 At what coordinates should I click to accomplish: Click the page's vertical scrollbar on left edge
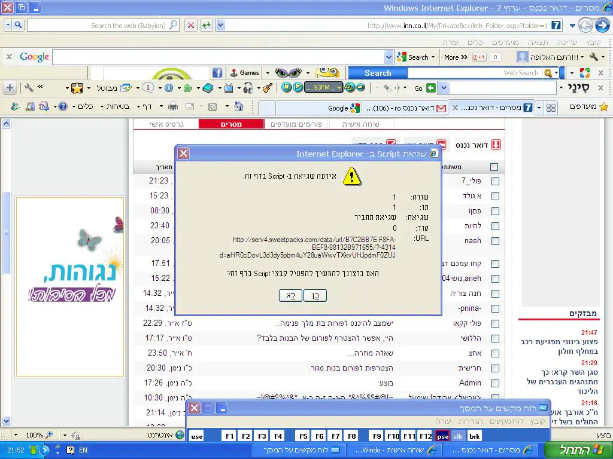[x=6, y=239]
